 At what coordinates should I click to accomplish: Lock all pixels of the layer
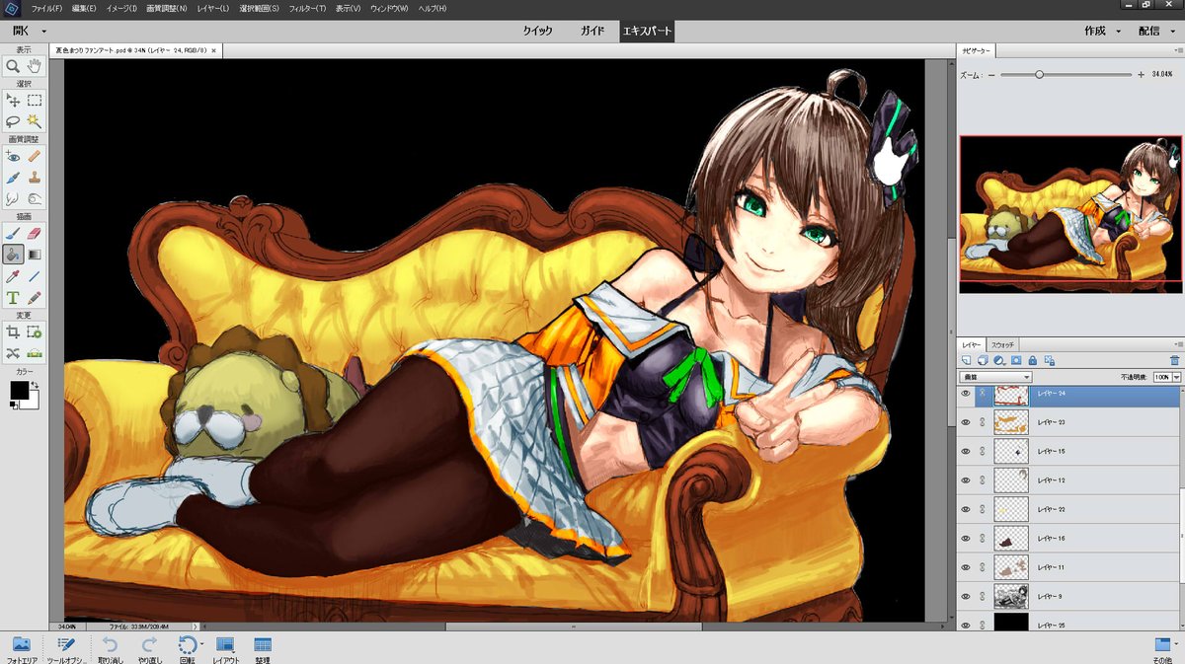point(1032,361)
